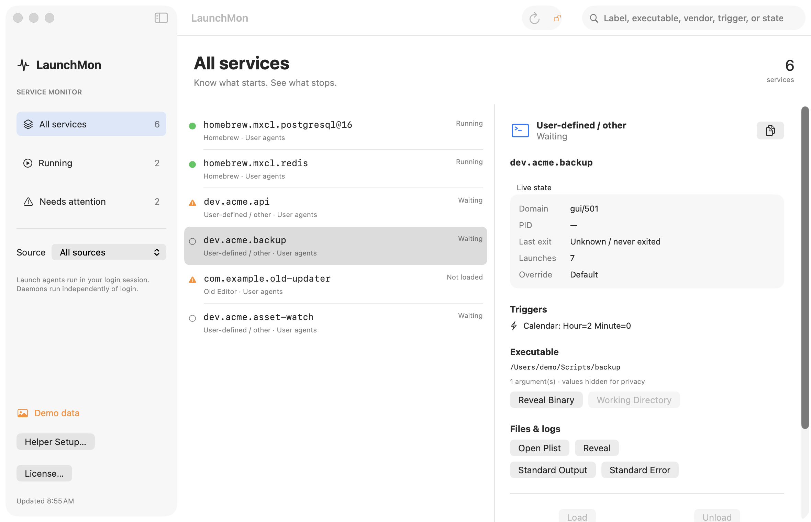Select the Running filter
The height and width of the screenshot is (522, 811).
tap(91, 163)
